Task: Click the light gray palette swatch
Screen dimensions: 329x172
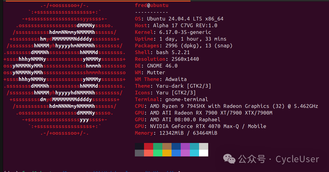Action: [204, 146]
